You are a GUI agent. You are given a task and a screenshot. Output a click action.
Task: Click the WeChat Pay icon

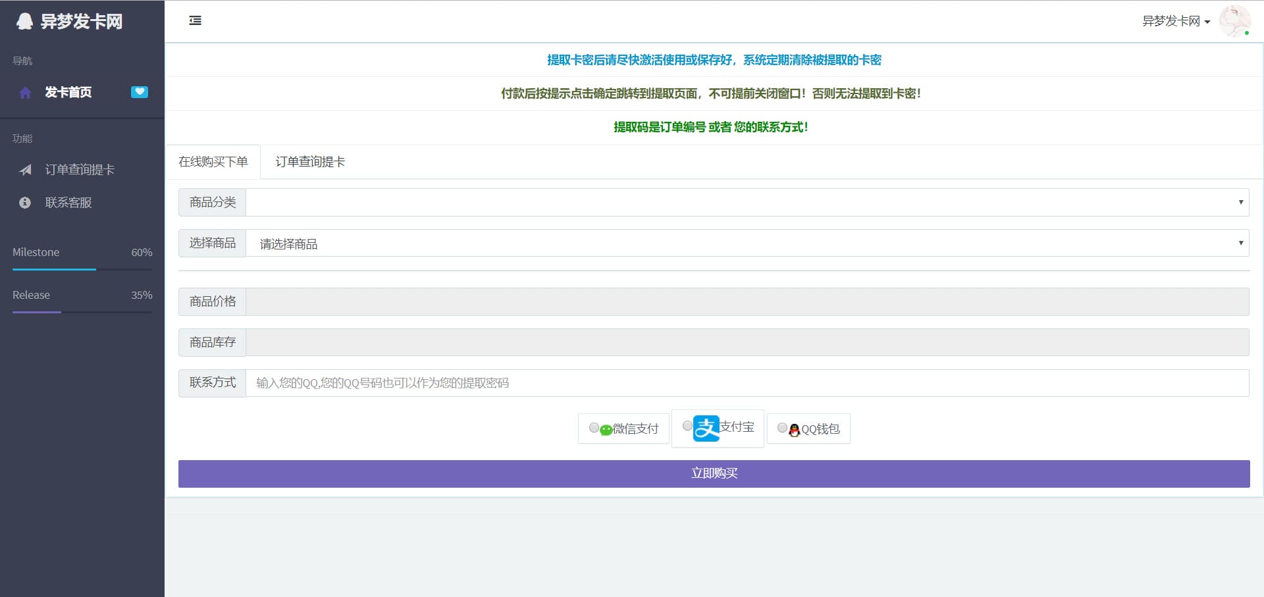tap(605, 428)
